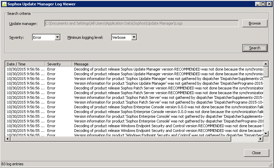This screenshot has width=274, height=168.
Task: Open the Minimum logging level dropdown arrow
Action: pyautogui.click(x=134, y=37)
